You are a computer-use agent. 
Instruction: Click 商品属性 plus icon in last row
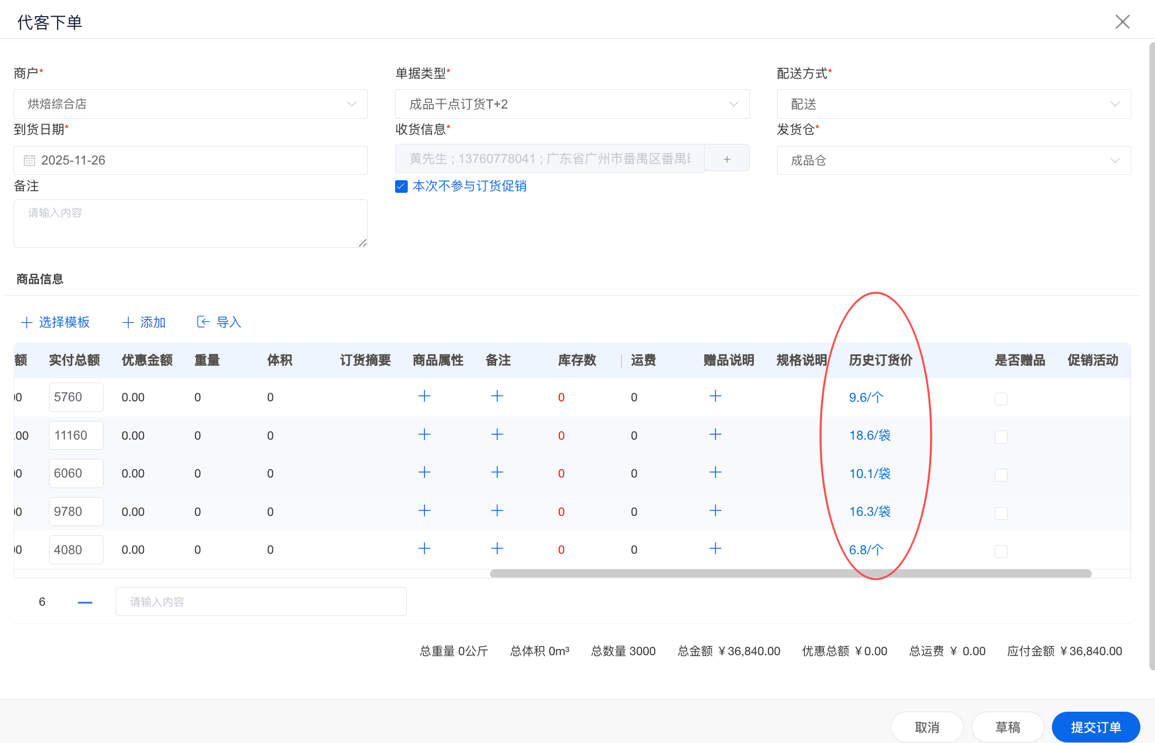[x=424, y=549]
